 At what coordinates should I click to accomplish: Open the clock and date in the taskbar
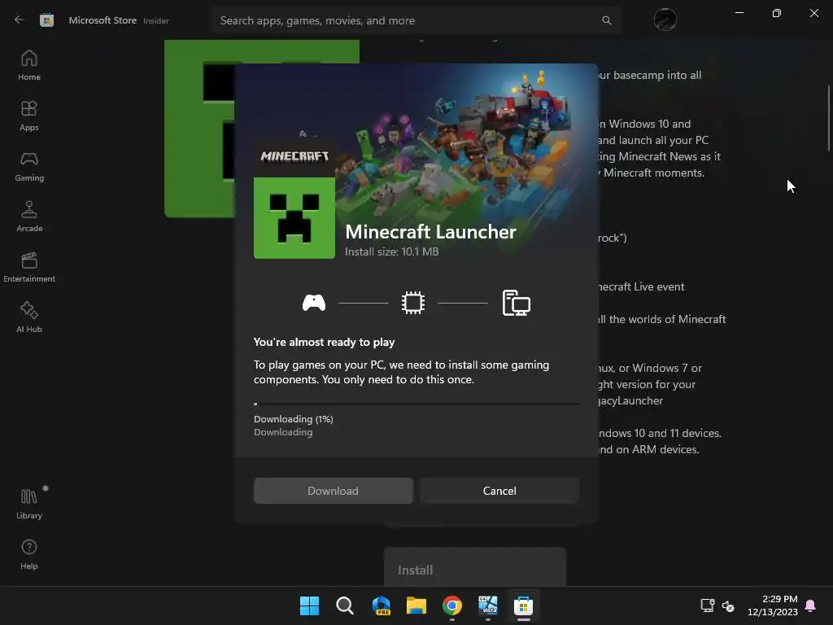[x=773, y=605]
